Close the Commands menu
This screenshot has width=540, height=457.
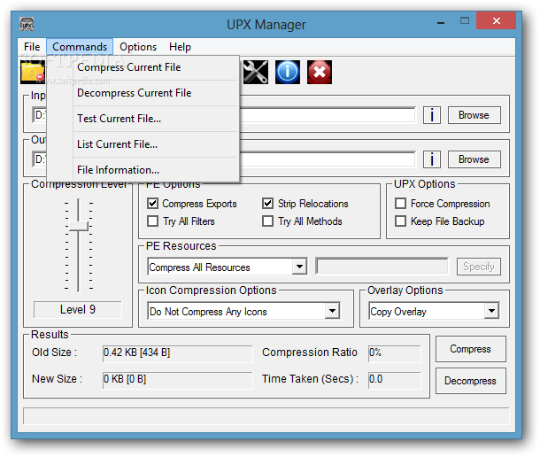pos(80,47)
